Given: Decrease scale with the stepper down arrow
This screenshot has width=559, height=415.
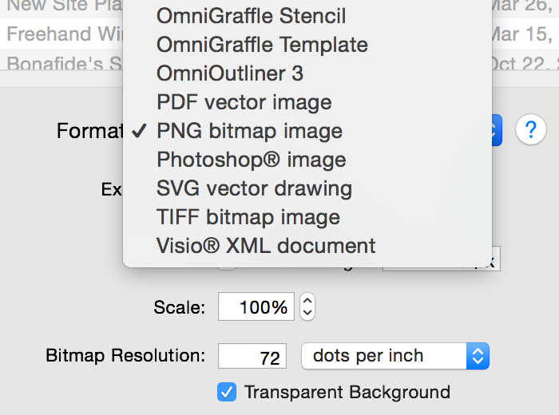Looking at the screenshot, I should pos(308,312).
